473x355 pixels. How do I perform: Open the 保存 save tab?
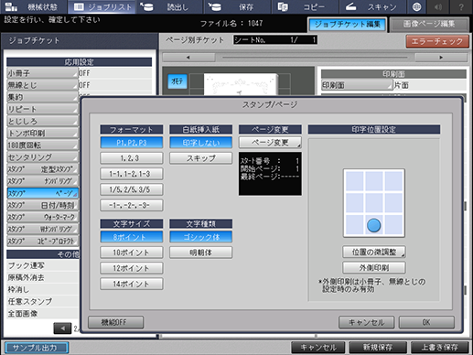[x=237, y=6]
